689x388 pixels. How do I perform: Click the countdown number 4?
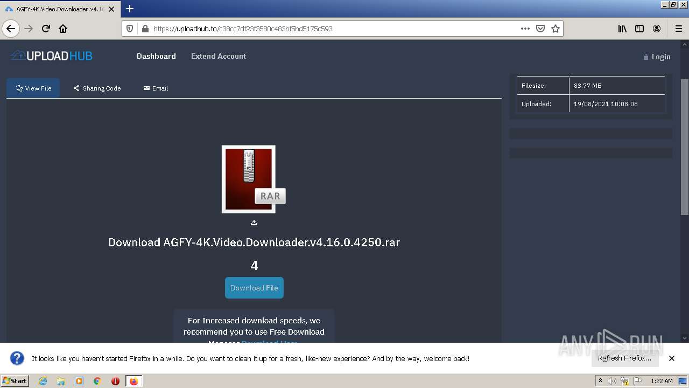click(x=254, y=265)
